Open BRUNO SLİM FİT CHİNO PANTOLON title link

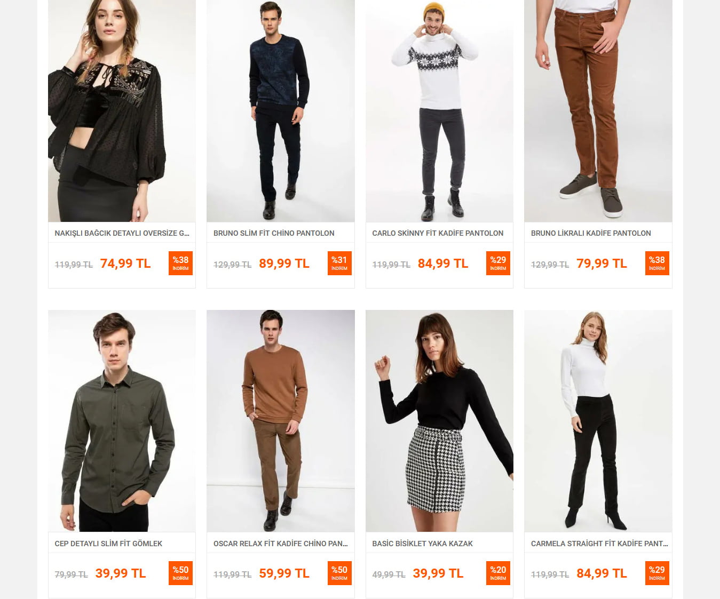pos(274,233)
